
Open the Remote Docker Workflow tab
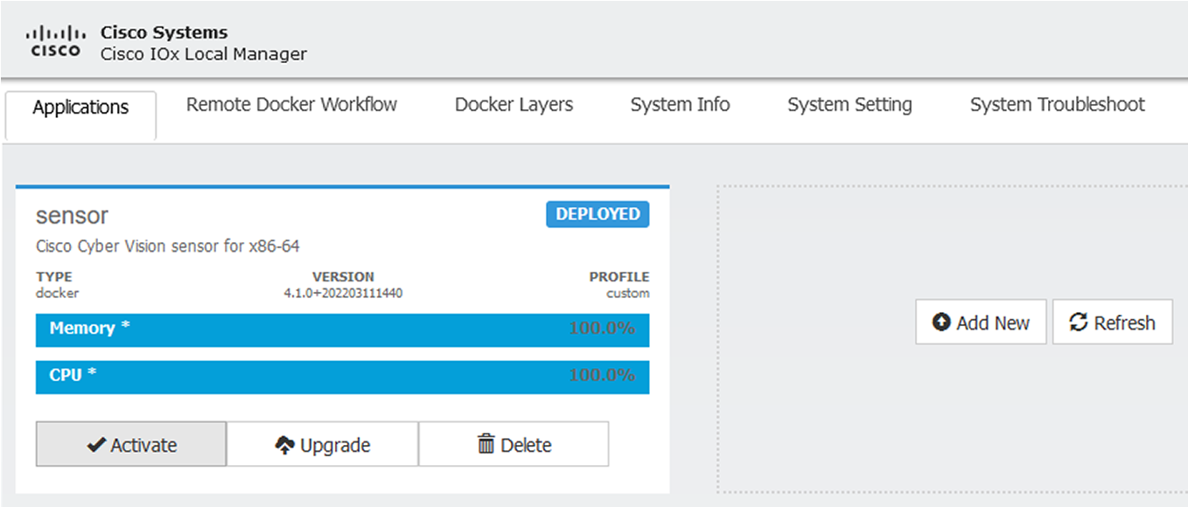point(291,105)
